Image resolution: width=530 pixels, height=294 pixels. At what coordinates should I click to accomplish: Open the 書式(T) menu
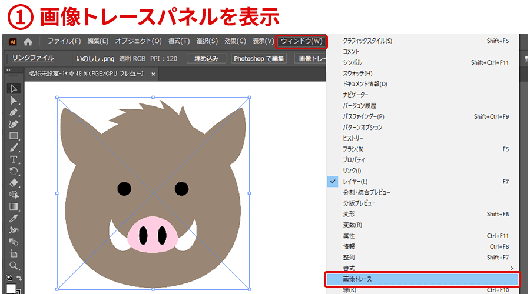point(179,41)
